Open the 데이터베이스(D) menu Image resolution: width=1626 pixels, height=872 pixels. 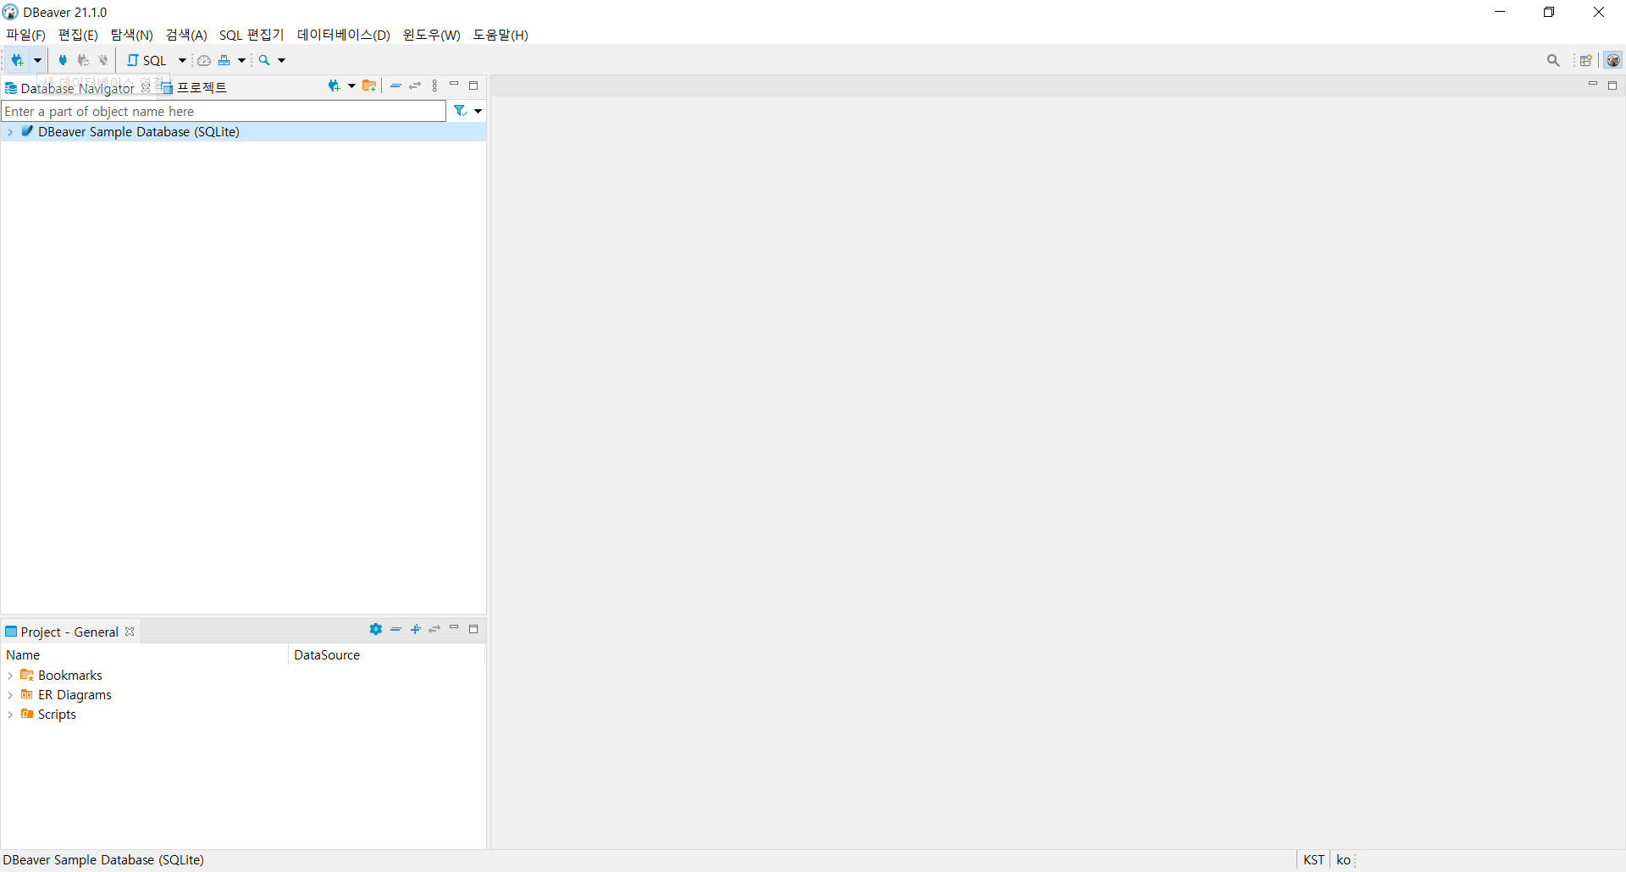tap(343, 35)
